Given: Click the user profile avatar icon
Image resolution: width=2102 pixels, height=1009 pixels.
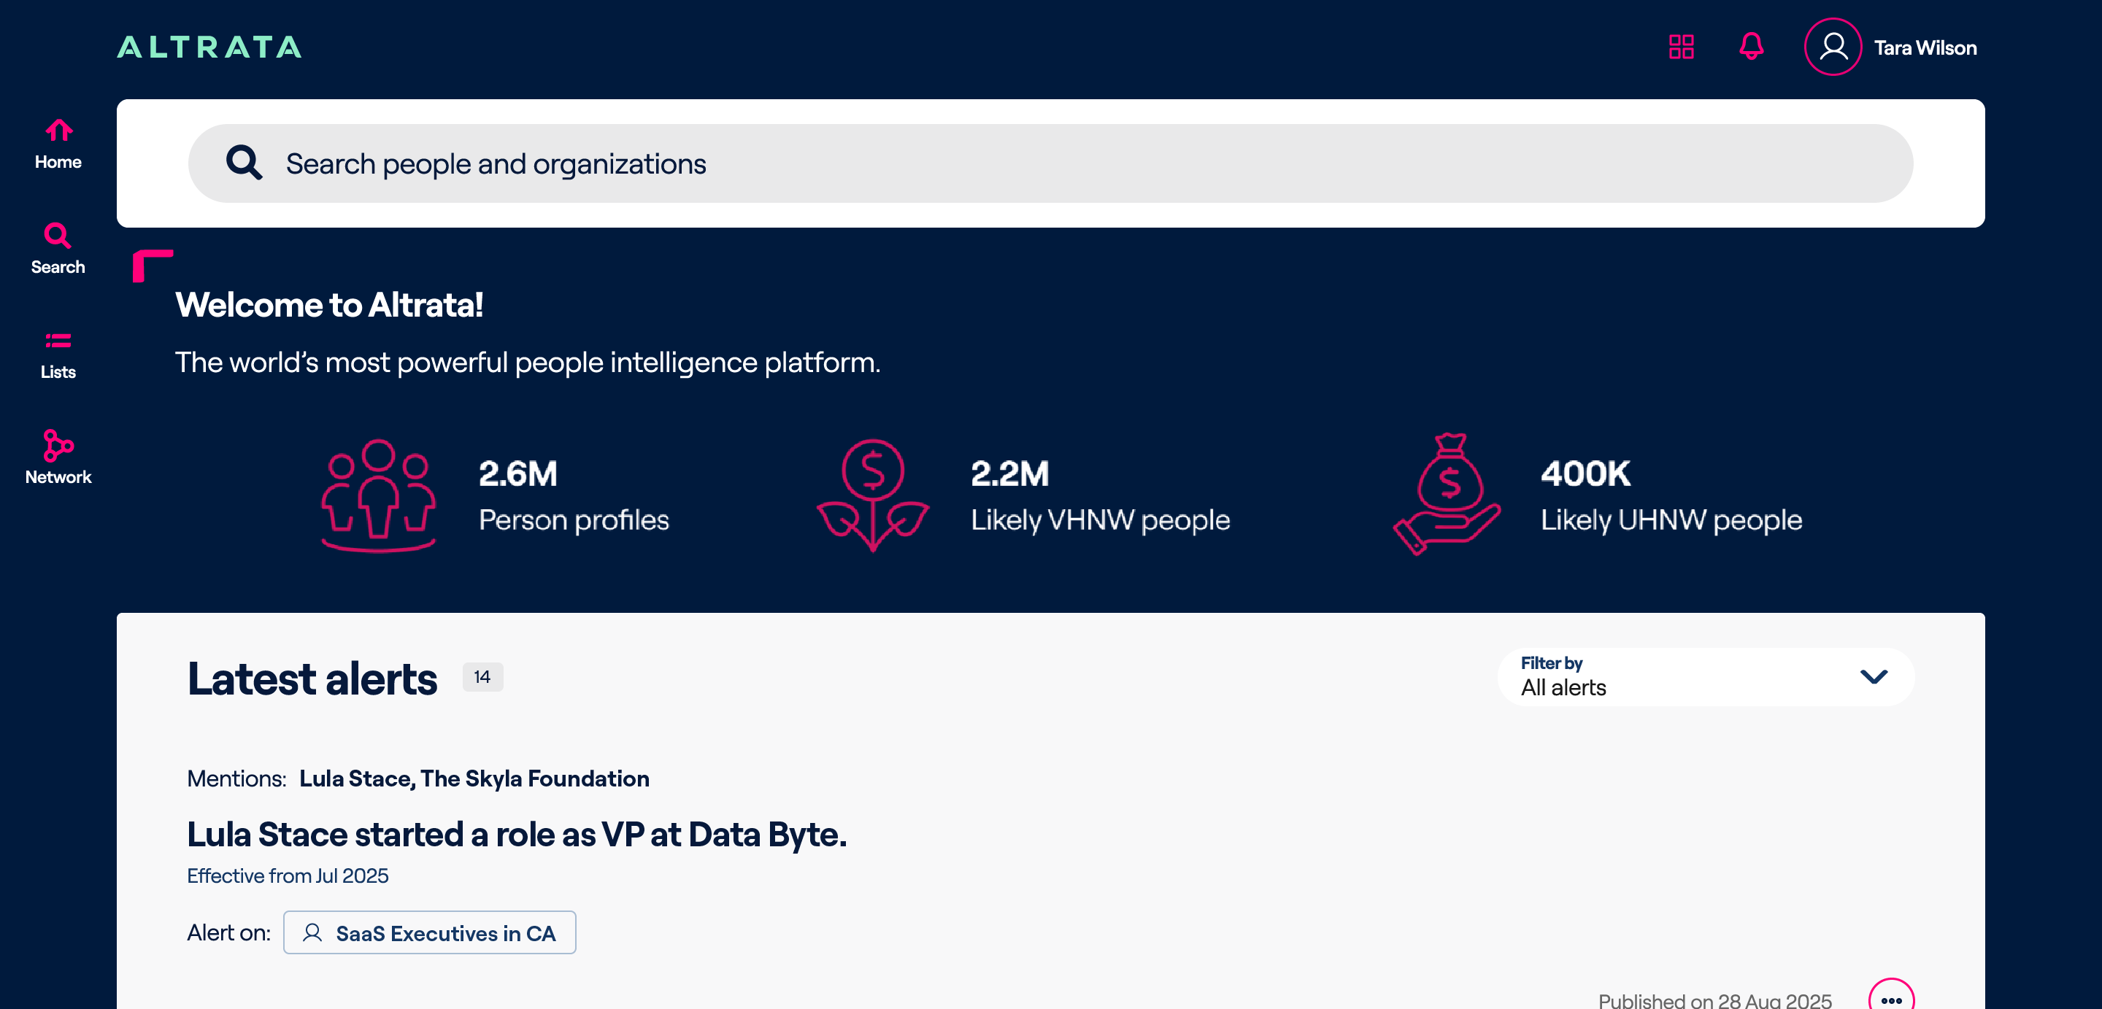Looking at the screenshot, I should tap(1833, 47).
